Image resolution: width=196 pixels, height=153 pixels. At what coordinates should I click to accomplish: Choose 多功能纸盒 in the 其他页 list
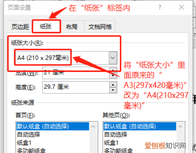140,150
